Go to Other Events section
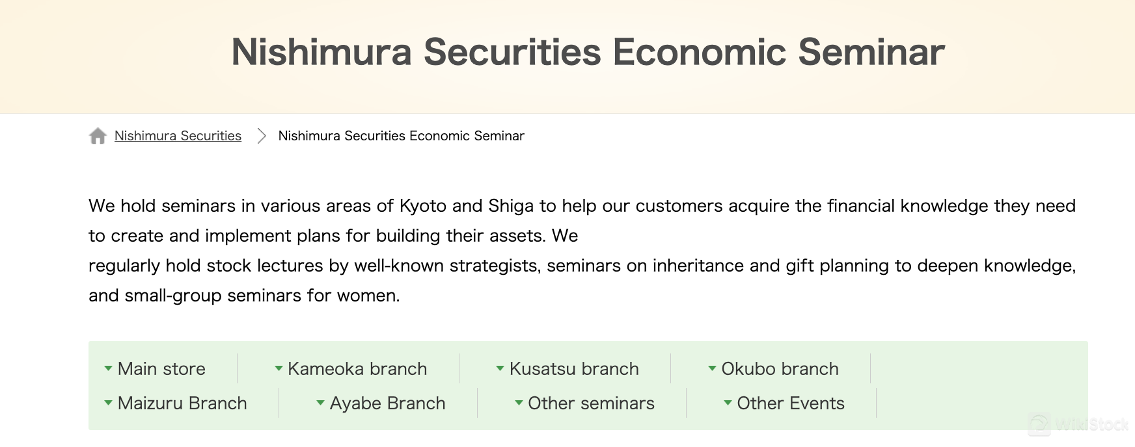This screenshot has height=447, width=1135. point(791,403)
